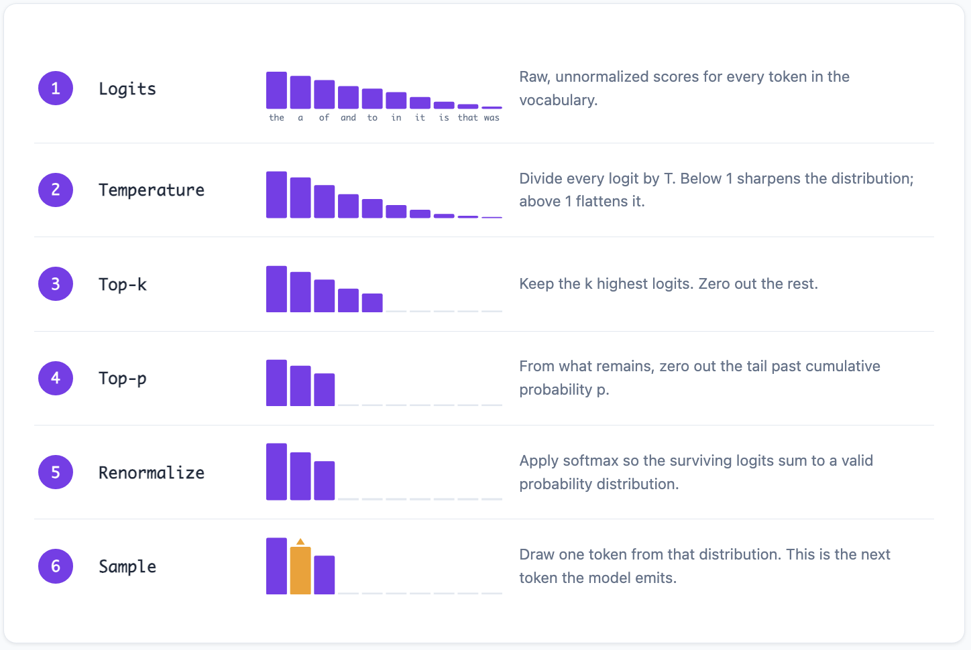Image resolution: width=971 pixels, height=650 pixels.
Task: Click the step 3 Top-k number badge
Action: click(56, 284)
